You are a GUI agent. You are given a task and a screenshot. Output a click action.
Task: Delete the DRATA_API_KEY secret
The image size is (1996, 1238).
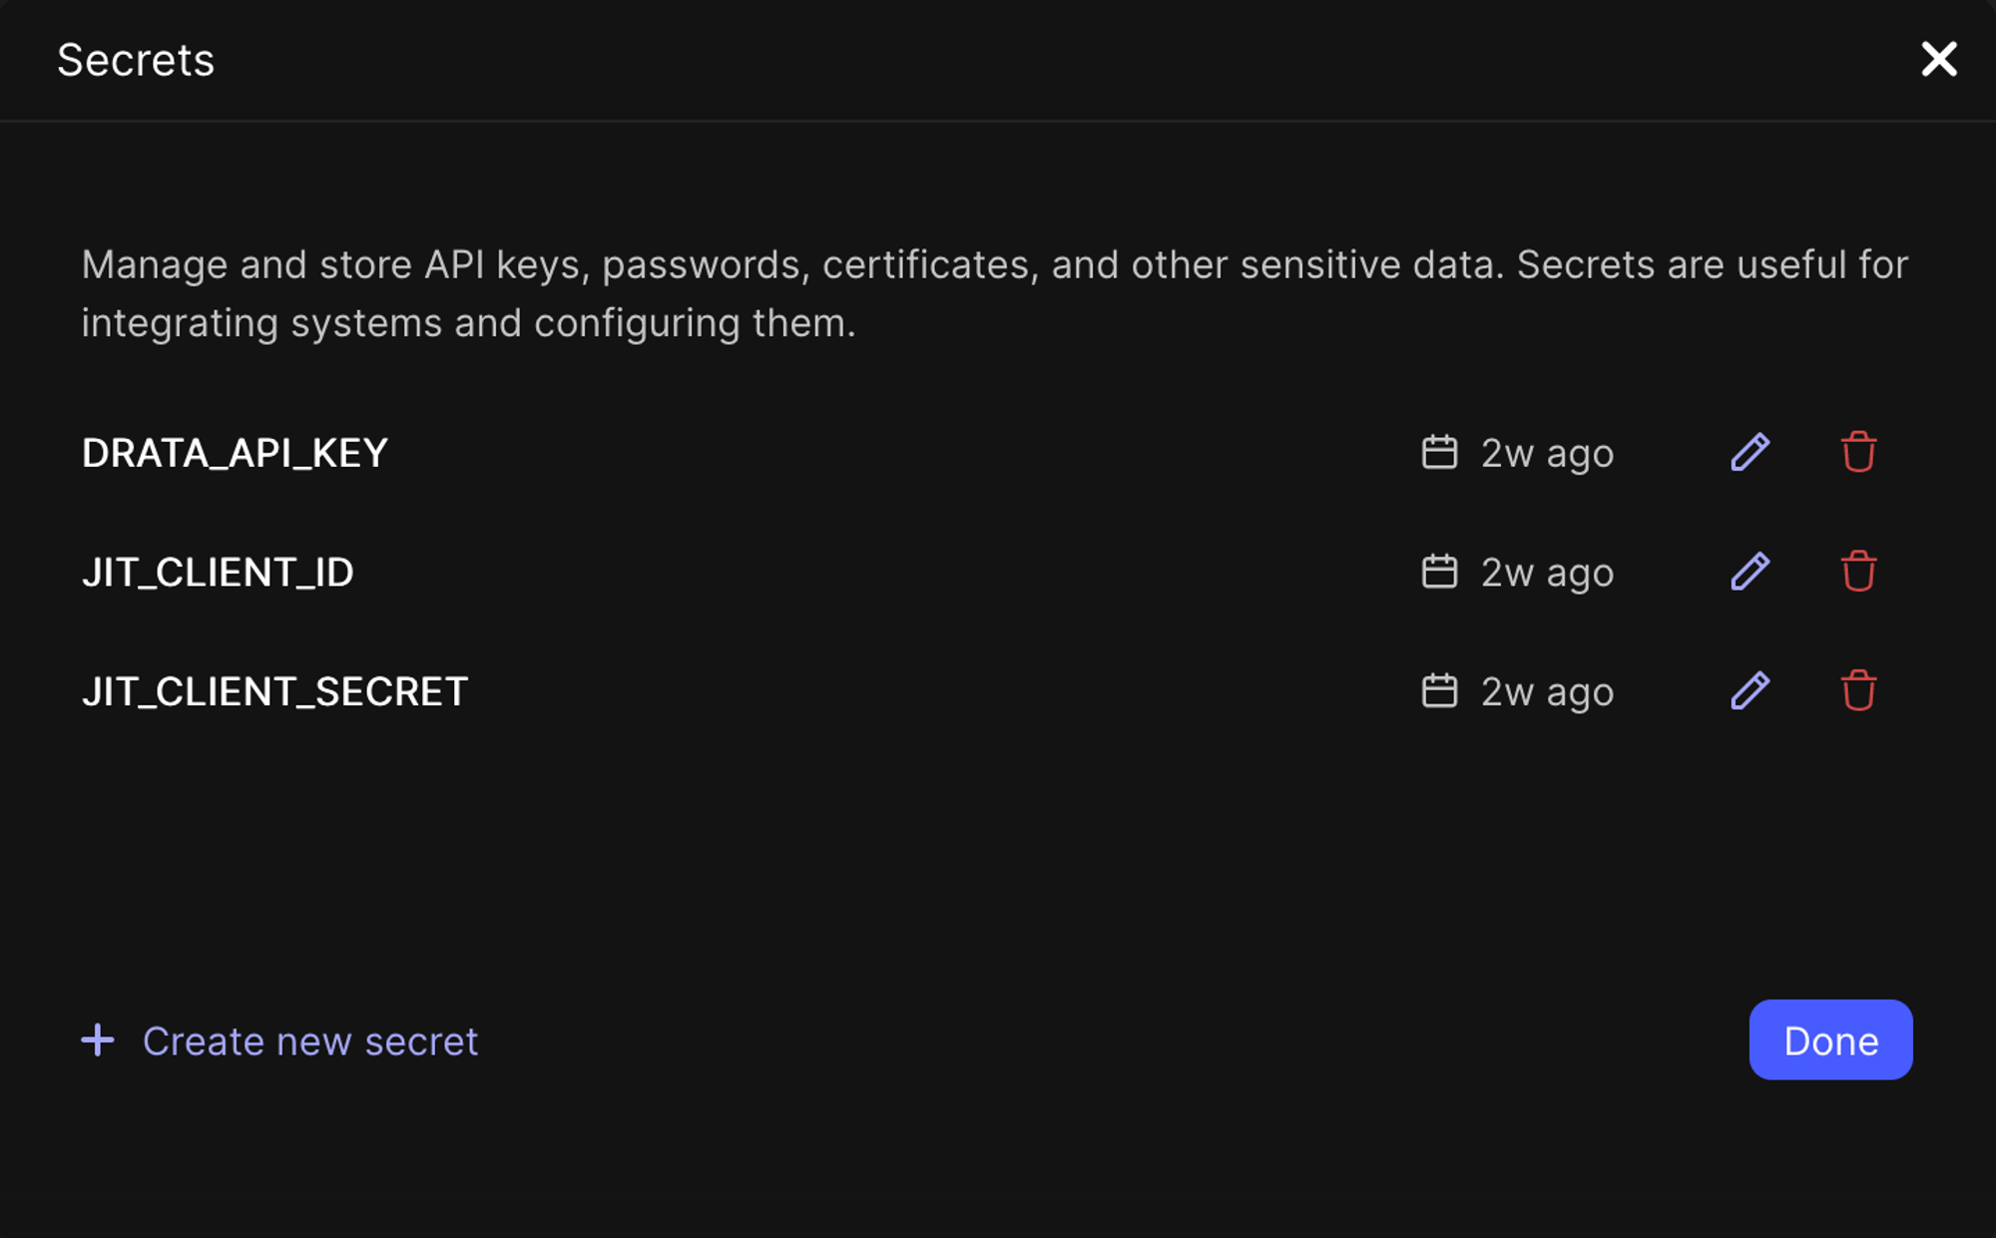click(x=1858, y=452)
